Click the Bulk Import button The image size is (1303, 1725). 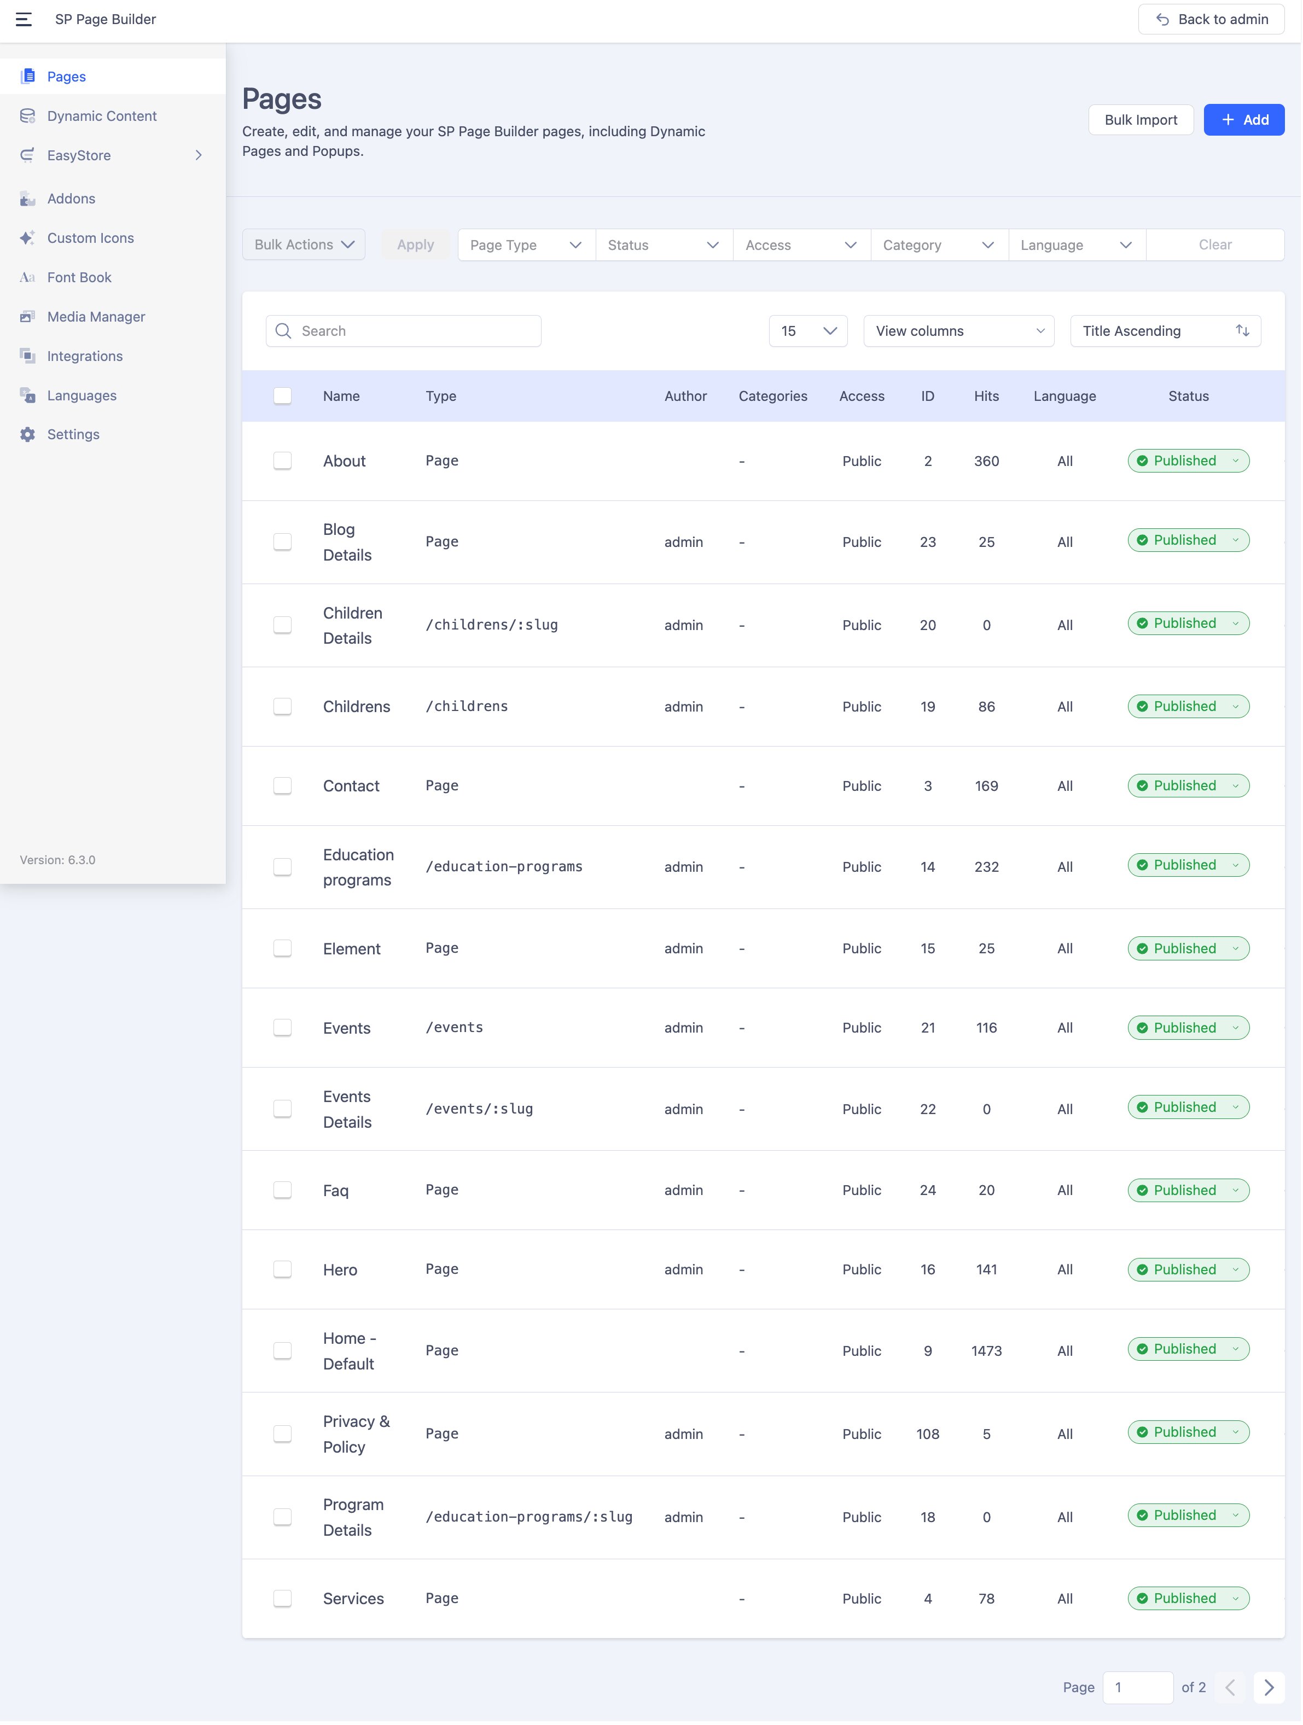[1140, 120]
